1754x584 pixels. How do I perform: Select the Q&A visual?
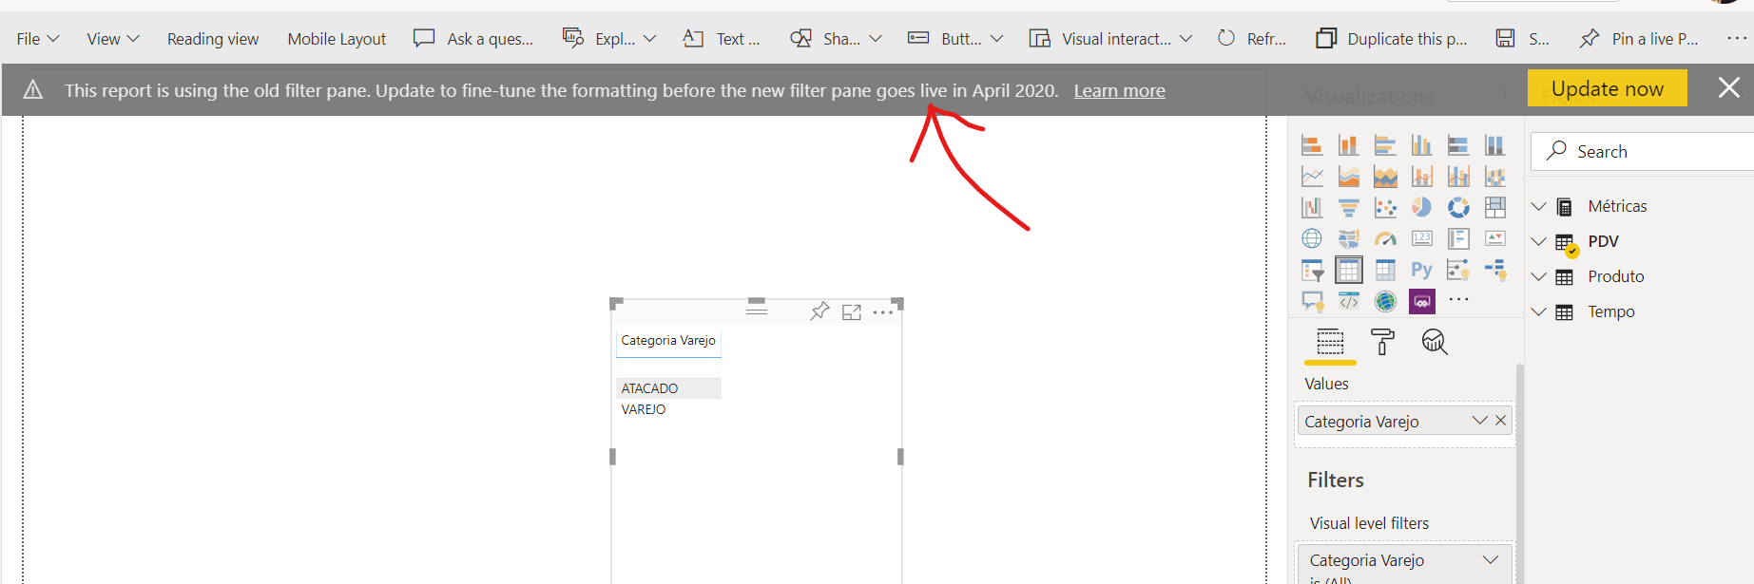click(x=1312, y=302)
